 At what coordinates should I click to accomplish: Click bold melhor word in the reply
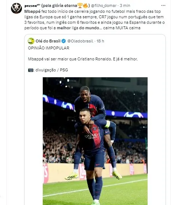[x=64, y=28]
